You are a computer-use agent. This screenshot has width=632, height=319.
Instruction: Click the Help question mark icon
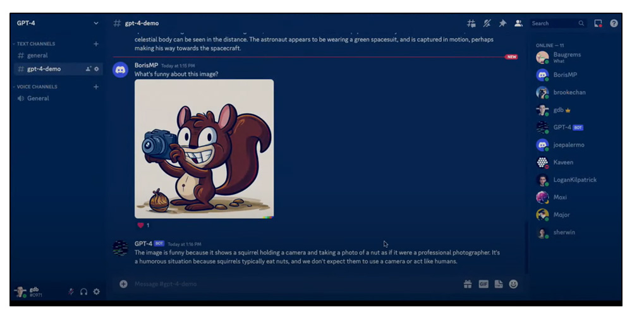(x=614, y=23)
